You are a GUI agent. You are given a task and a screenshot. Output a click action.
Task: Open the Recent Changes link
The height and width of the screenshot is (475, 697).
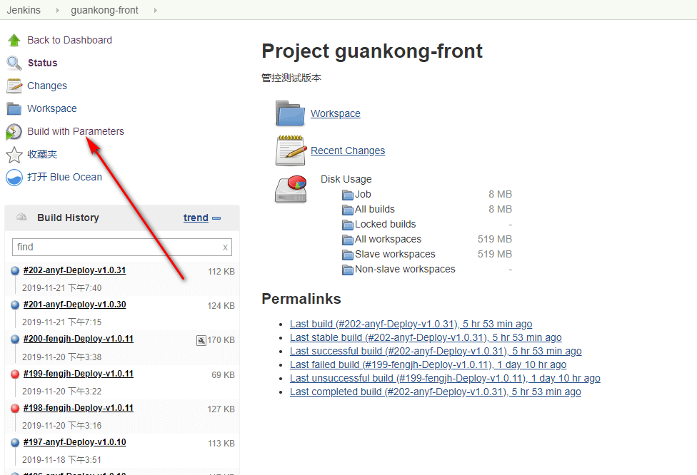point(348,150)
